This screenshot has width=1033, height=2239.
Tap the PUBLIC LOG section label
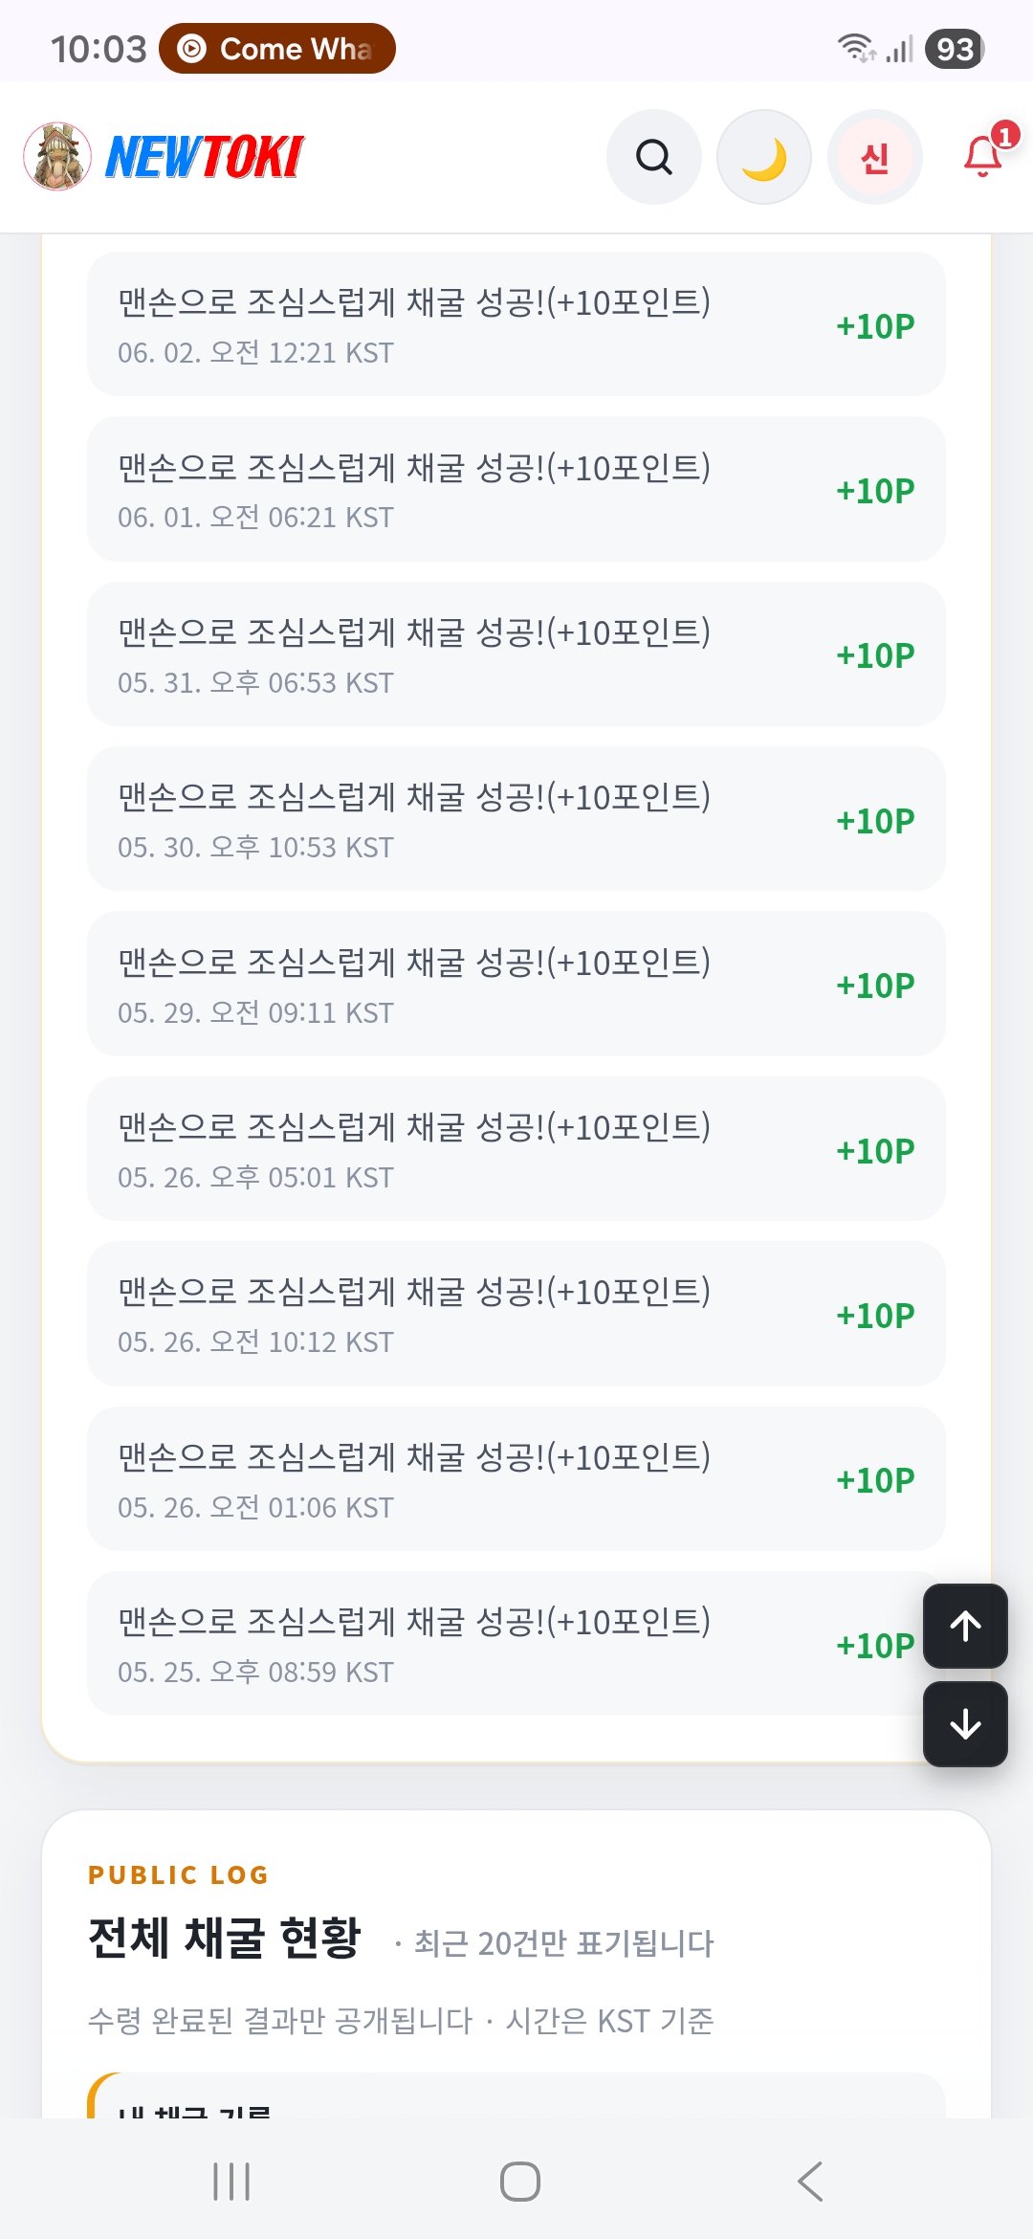coord(179,1874)
